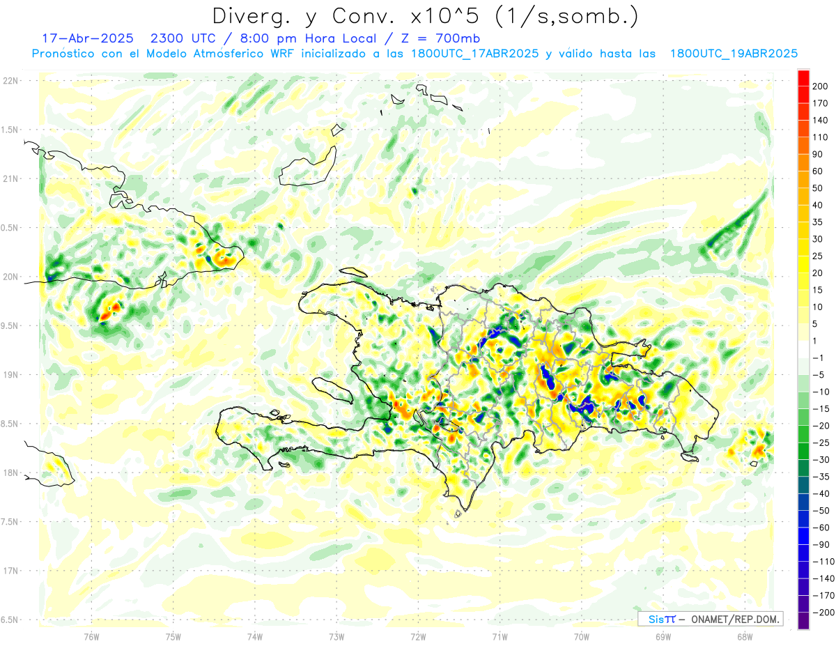Image resolution: width=836 pixels, height=646 pixels.
Task: Click the "69W" longitude label
Action: point(663,636)
